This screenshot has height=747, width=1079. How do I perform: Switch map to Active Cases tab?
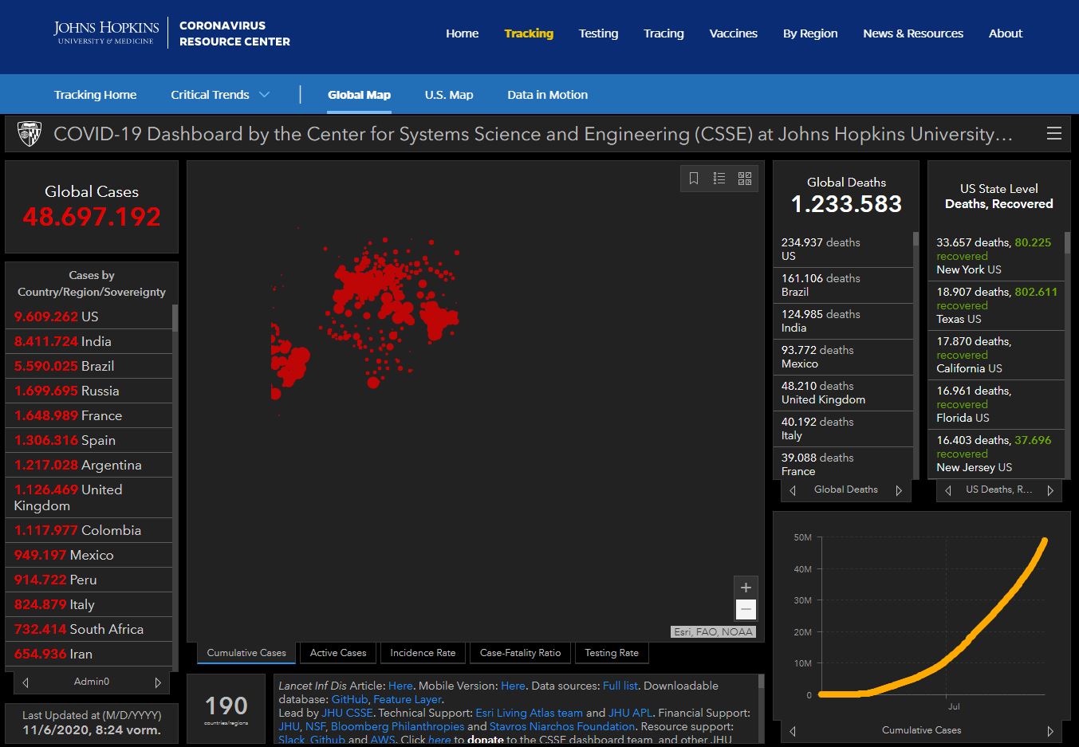338,653
